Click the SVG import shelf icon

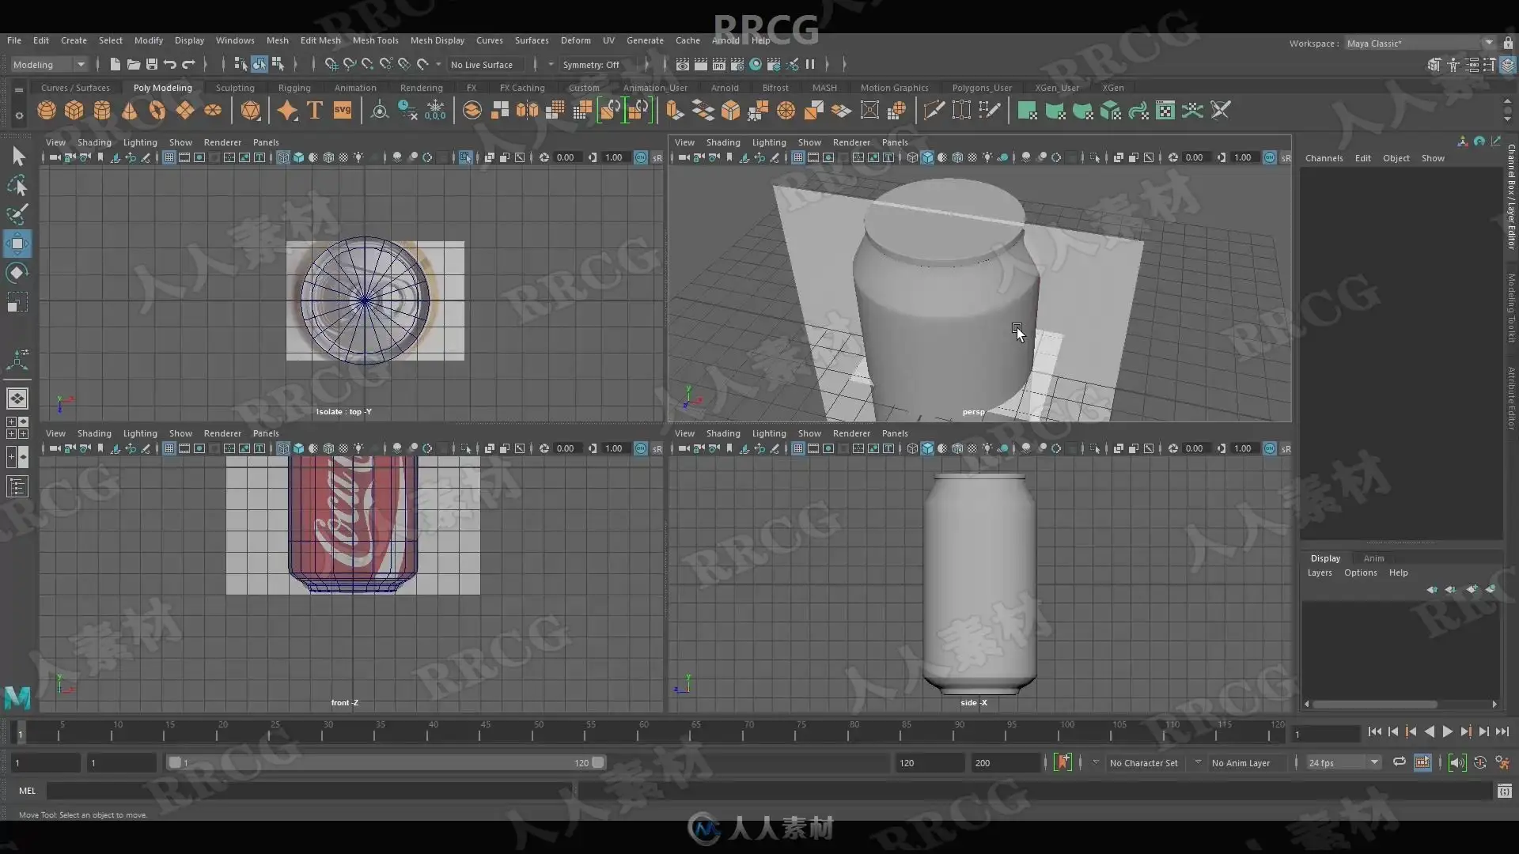click(343, 111)
